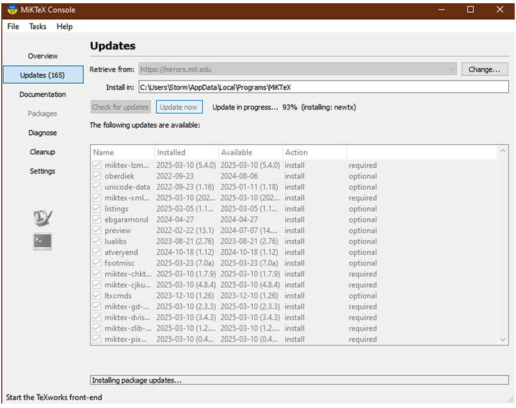This screenshot has width=516, height=408.
Task: Open the Help menu
Action: pos(65,26)
